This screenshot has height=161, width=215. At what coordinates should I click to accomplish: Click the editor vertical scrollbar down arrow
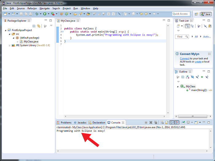click(x=168, y=113)
